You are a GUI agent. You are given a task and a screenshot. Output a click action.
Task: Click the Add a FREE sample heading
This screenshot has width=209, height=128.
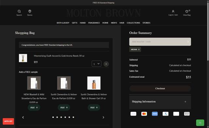pyautogui.click(x=28, y=72)
